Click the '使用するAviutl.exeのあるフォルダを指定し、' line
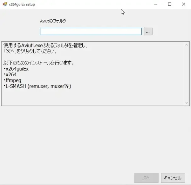This screenshot has width=191, height=185. click(45, 45)
